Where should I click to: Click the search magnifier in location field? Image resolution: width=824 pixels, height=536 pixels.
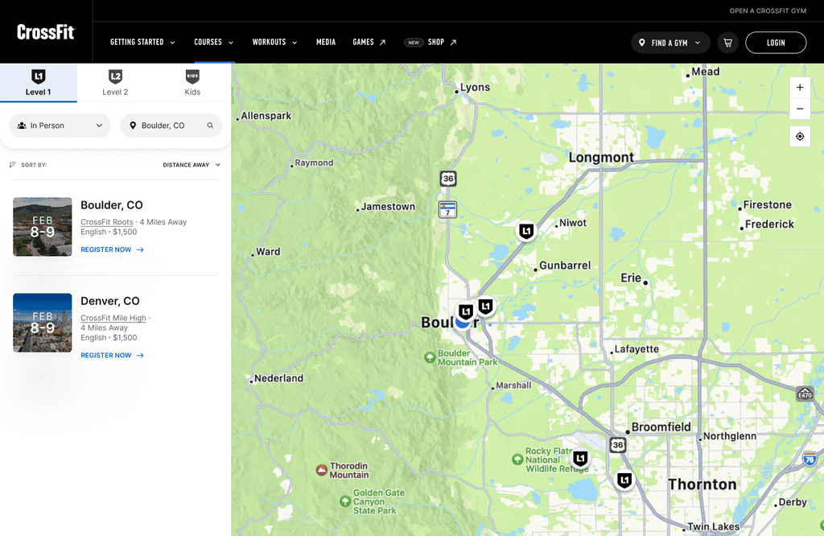(210, 126)
